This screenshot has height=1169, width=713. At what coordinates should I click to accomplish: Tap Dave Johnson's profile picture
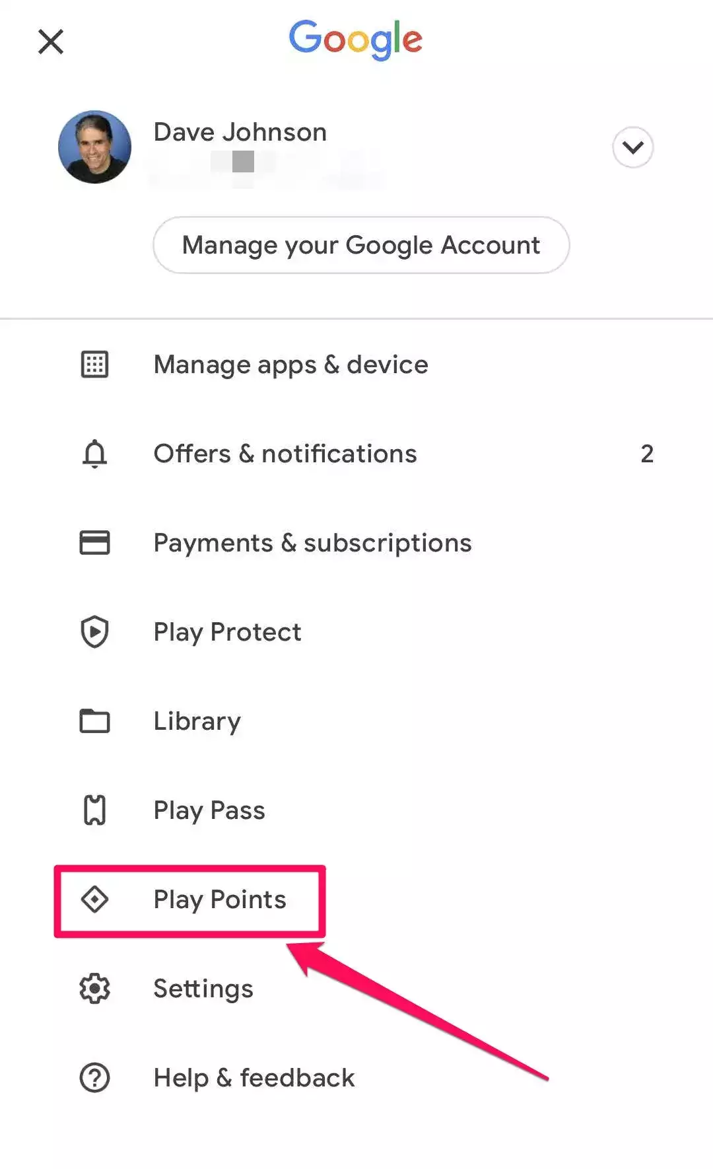pos(94,147)
